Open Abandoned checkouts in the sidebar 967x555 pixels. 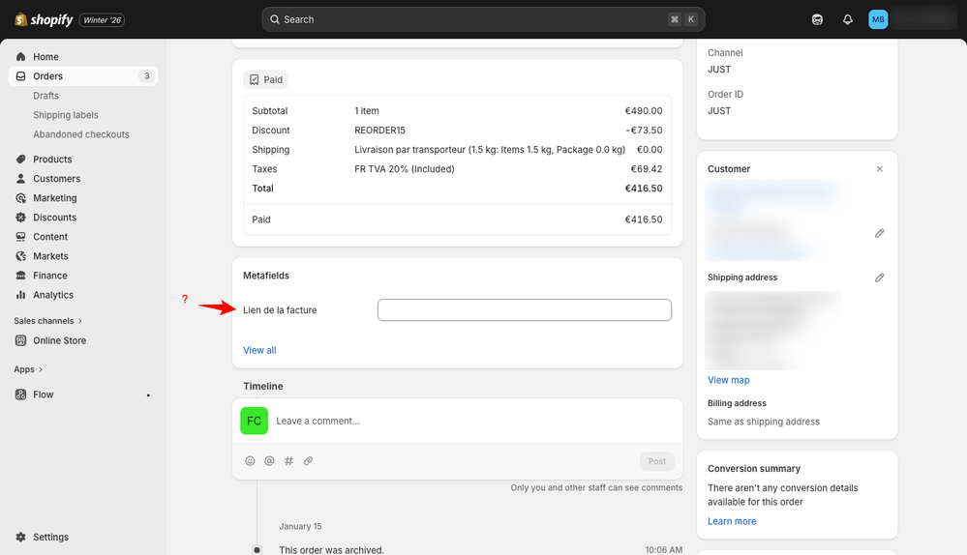pos(80,134)
